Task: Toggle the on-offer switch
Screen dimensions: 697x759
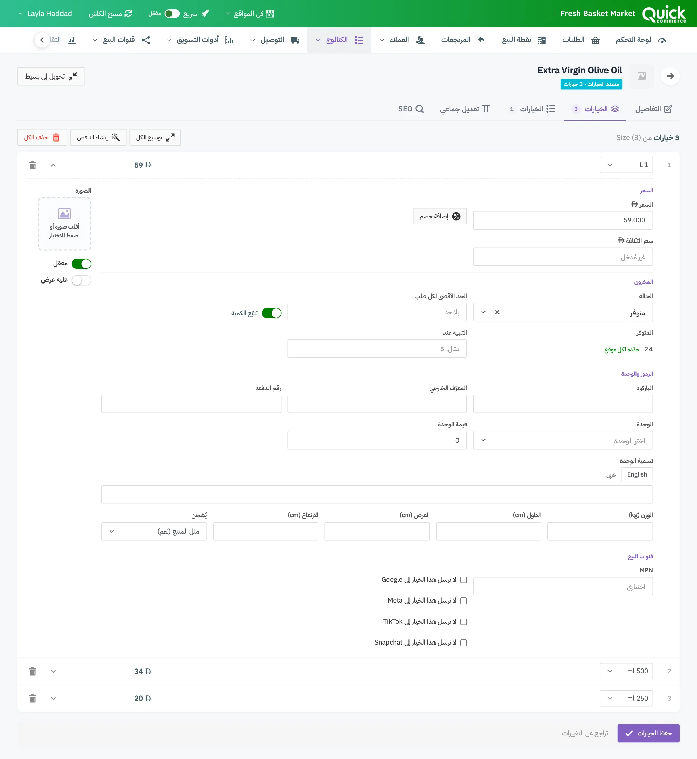Action: tap(81, 280)
